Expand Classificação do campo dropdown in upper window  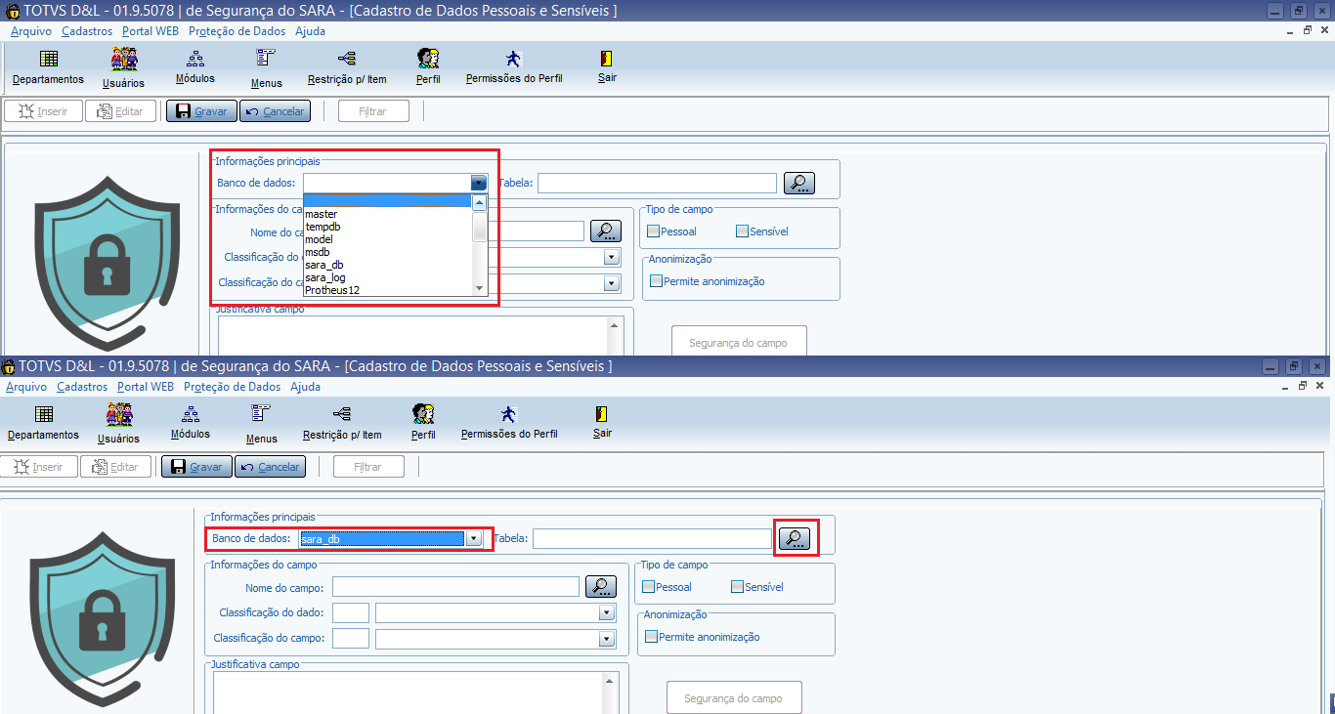612,283
